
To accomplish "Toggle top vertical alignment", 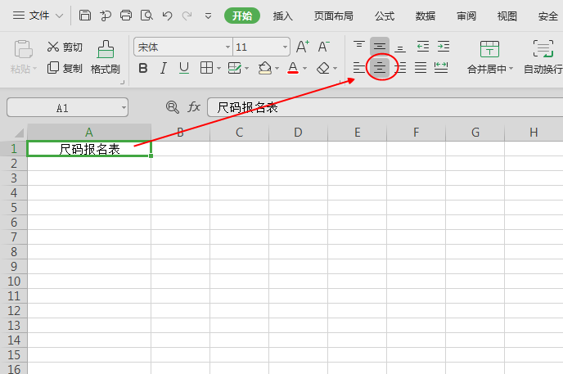I will point(359,47).
